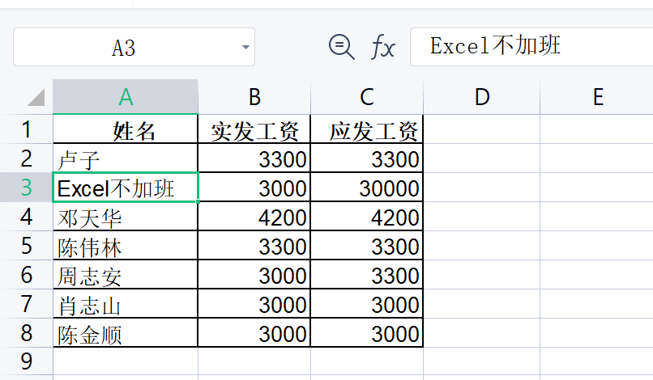Viewport: 653px width, 380px height.
Task: Select the cell with name 陈金顺
Action: (126, 333)
